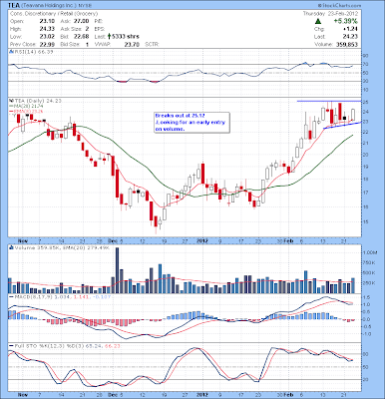
Task: Click the SCTR label
Action: tap(153, 44)
